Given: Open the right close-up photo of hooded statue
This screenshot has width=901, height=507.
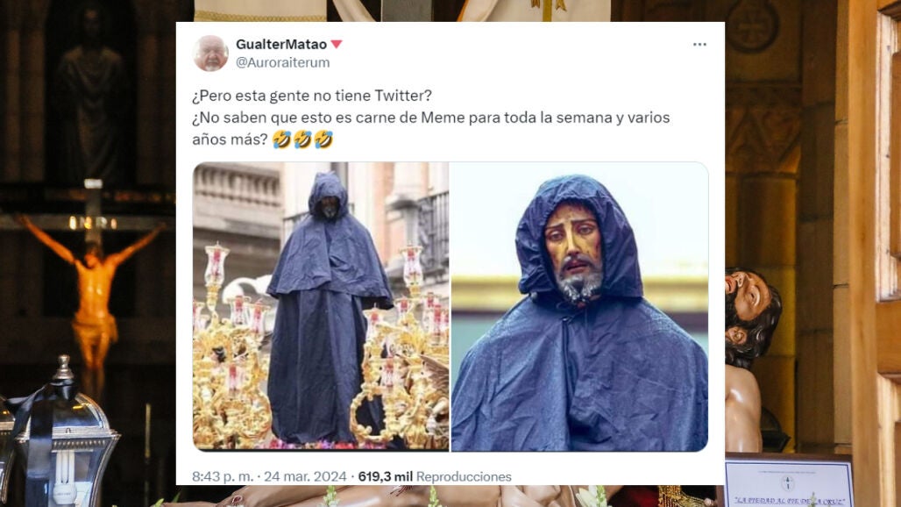Looking at the screenshot, I should pyautogui.click(x=579, y=306).
